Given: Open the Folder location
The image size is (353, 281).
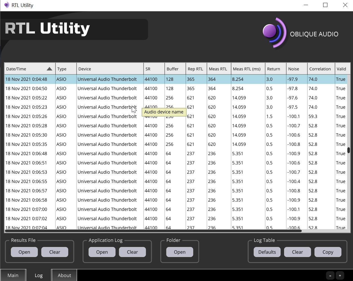Looking at the screenshot, I should tap(180, 252).
